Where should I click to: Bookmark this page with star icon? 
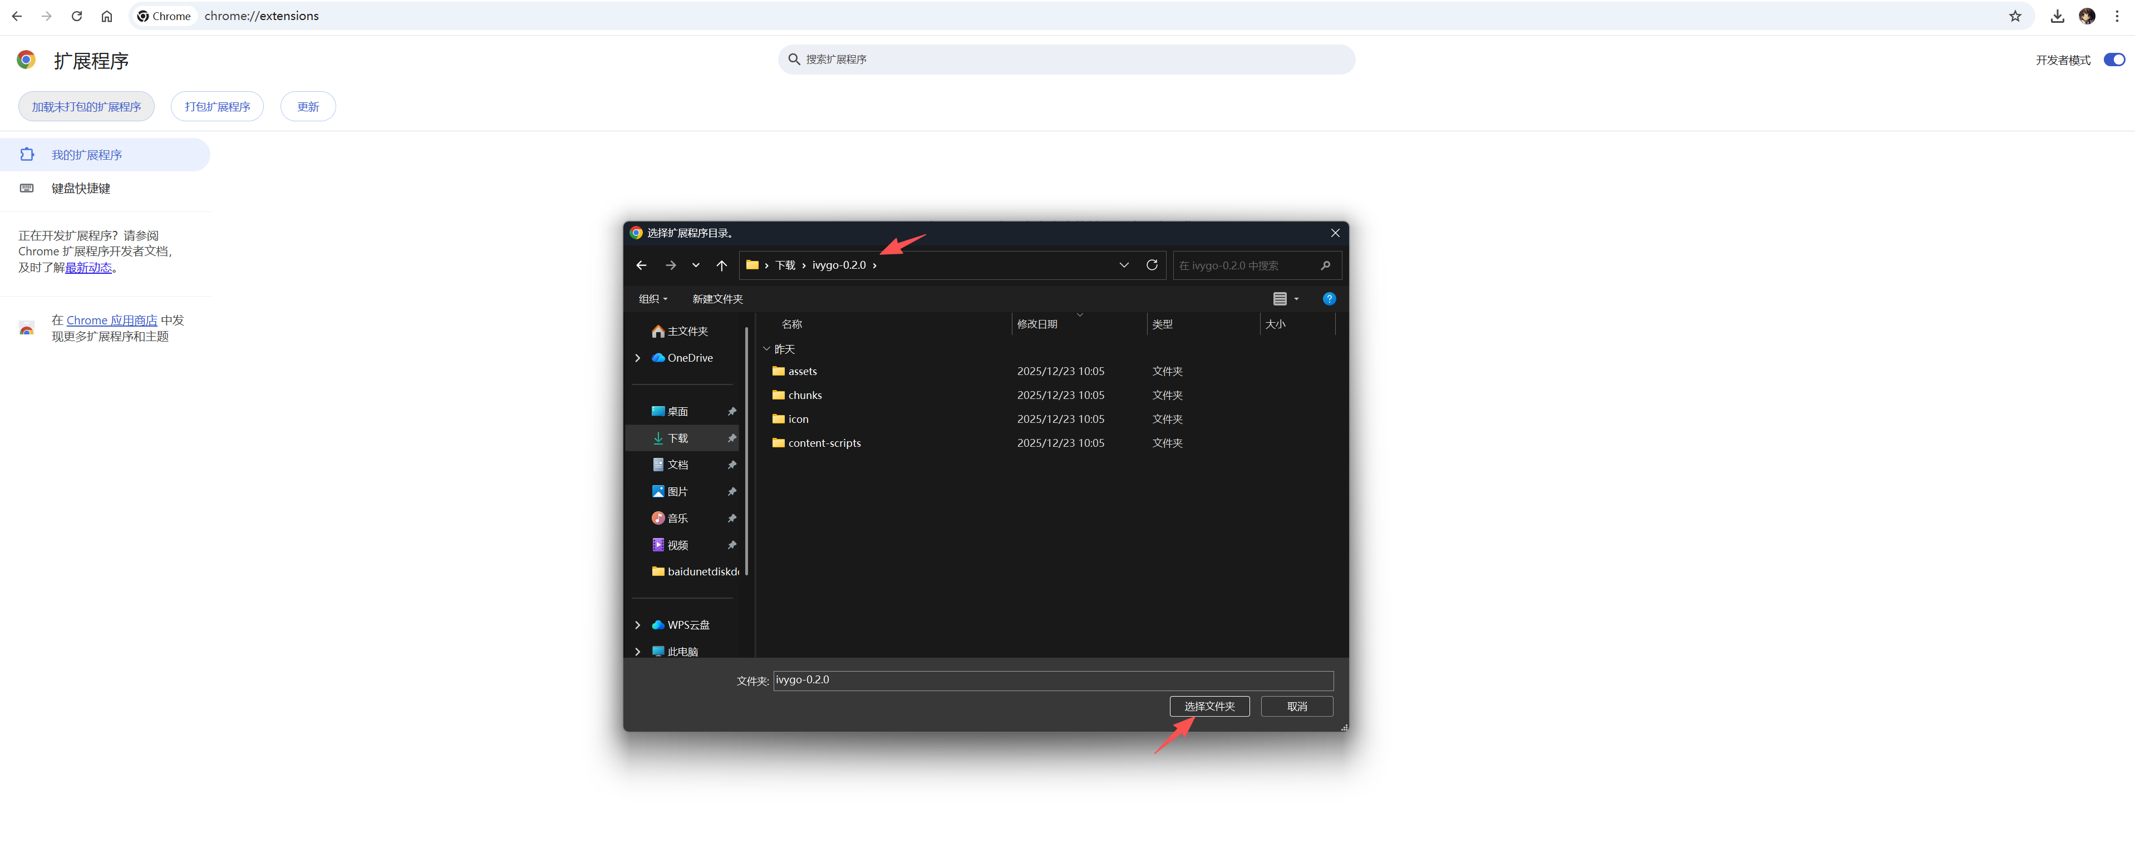[x=2015, y=16]
